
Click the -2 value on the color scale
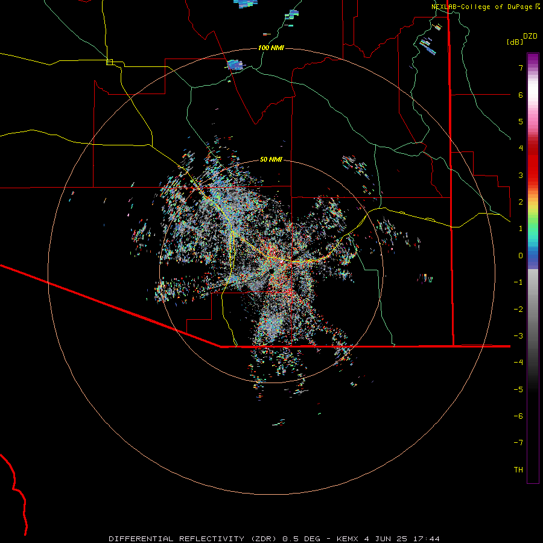[518, 309]
